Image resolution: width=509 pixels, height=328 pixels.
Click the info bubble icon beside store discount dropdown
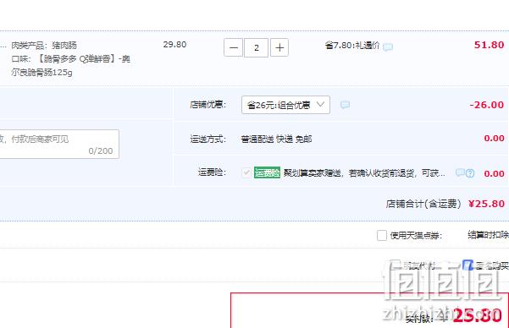pos(345,105)
